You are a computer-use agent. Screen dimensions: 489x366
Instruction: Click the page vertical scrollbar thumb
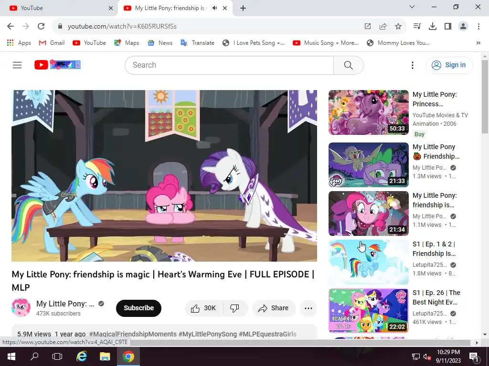[x=485, y=96]
